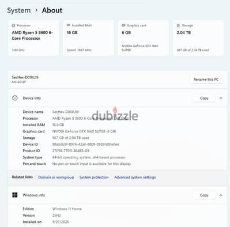Collapse the Device info section

pos(221,98)
